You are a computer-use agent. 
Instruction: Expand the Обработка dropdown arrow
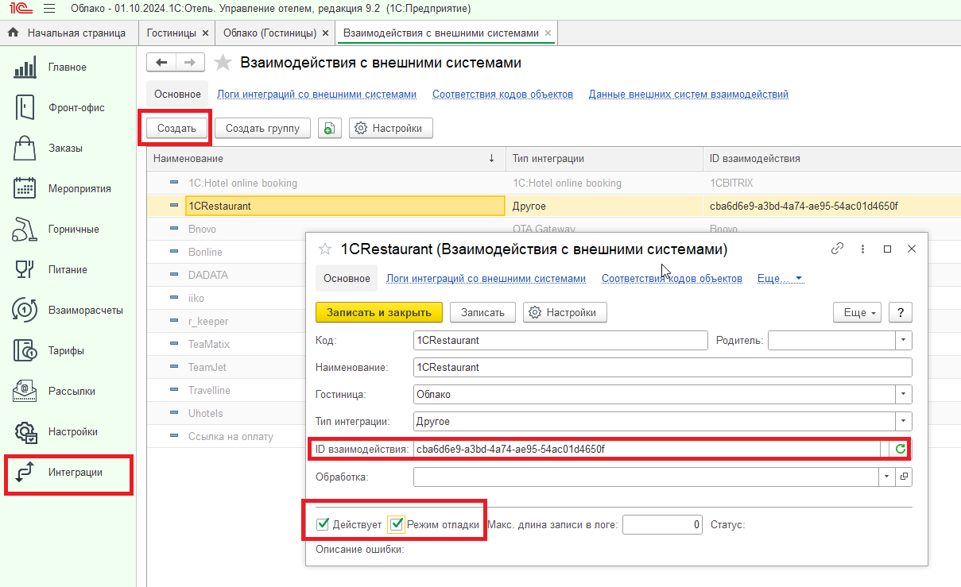click(x=887, y=477)
